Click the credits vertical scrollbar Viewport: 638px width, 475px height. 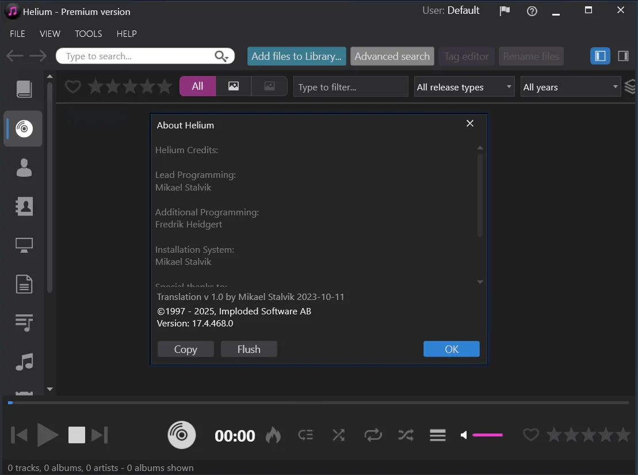[480, 195]
